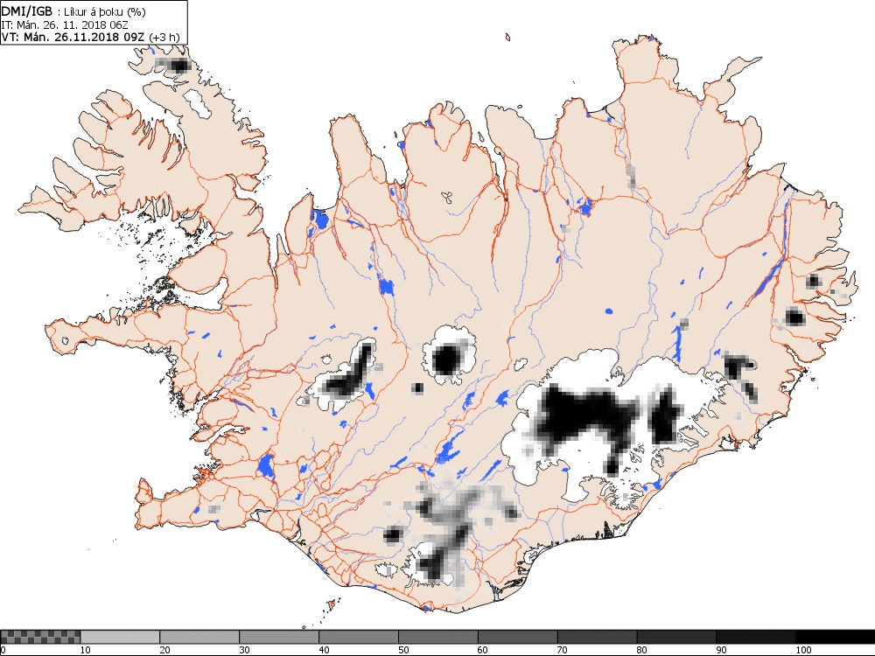875x656 pixels.
Task: Click the legend label '90'
Action: pos(722,650)
